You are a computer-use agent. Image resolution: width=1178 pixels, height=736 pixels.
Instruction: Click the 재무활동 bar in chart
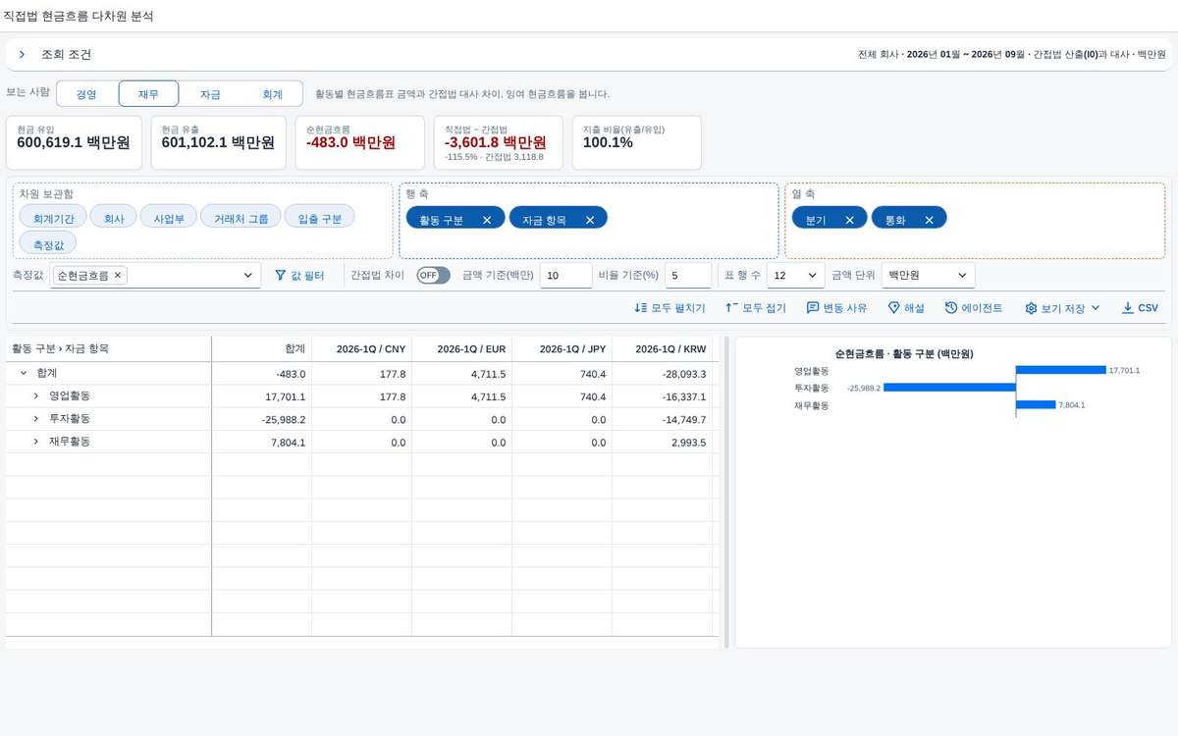pyautogui.click(x=1036, y=404)
